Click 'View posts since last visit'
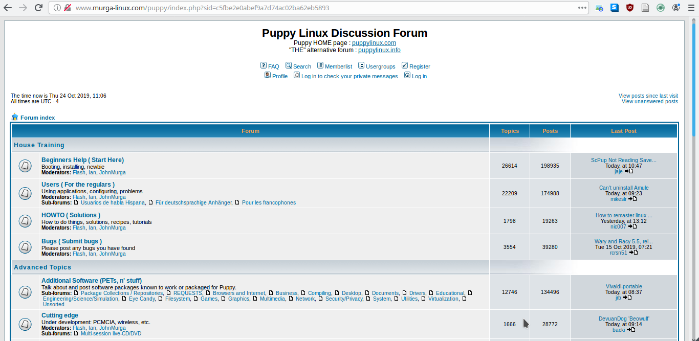The height and width of the screenshot is (341, 699). click(648, 95)
